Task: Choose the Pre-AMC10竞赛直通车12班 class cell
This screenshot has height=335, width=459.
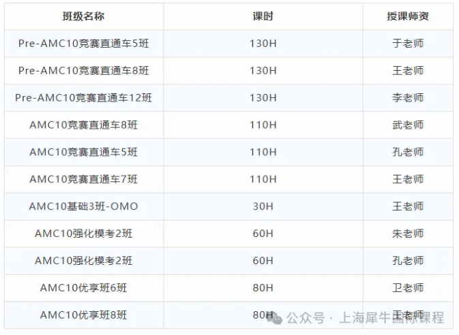Action: 83,98
